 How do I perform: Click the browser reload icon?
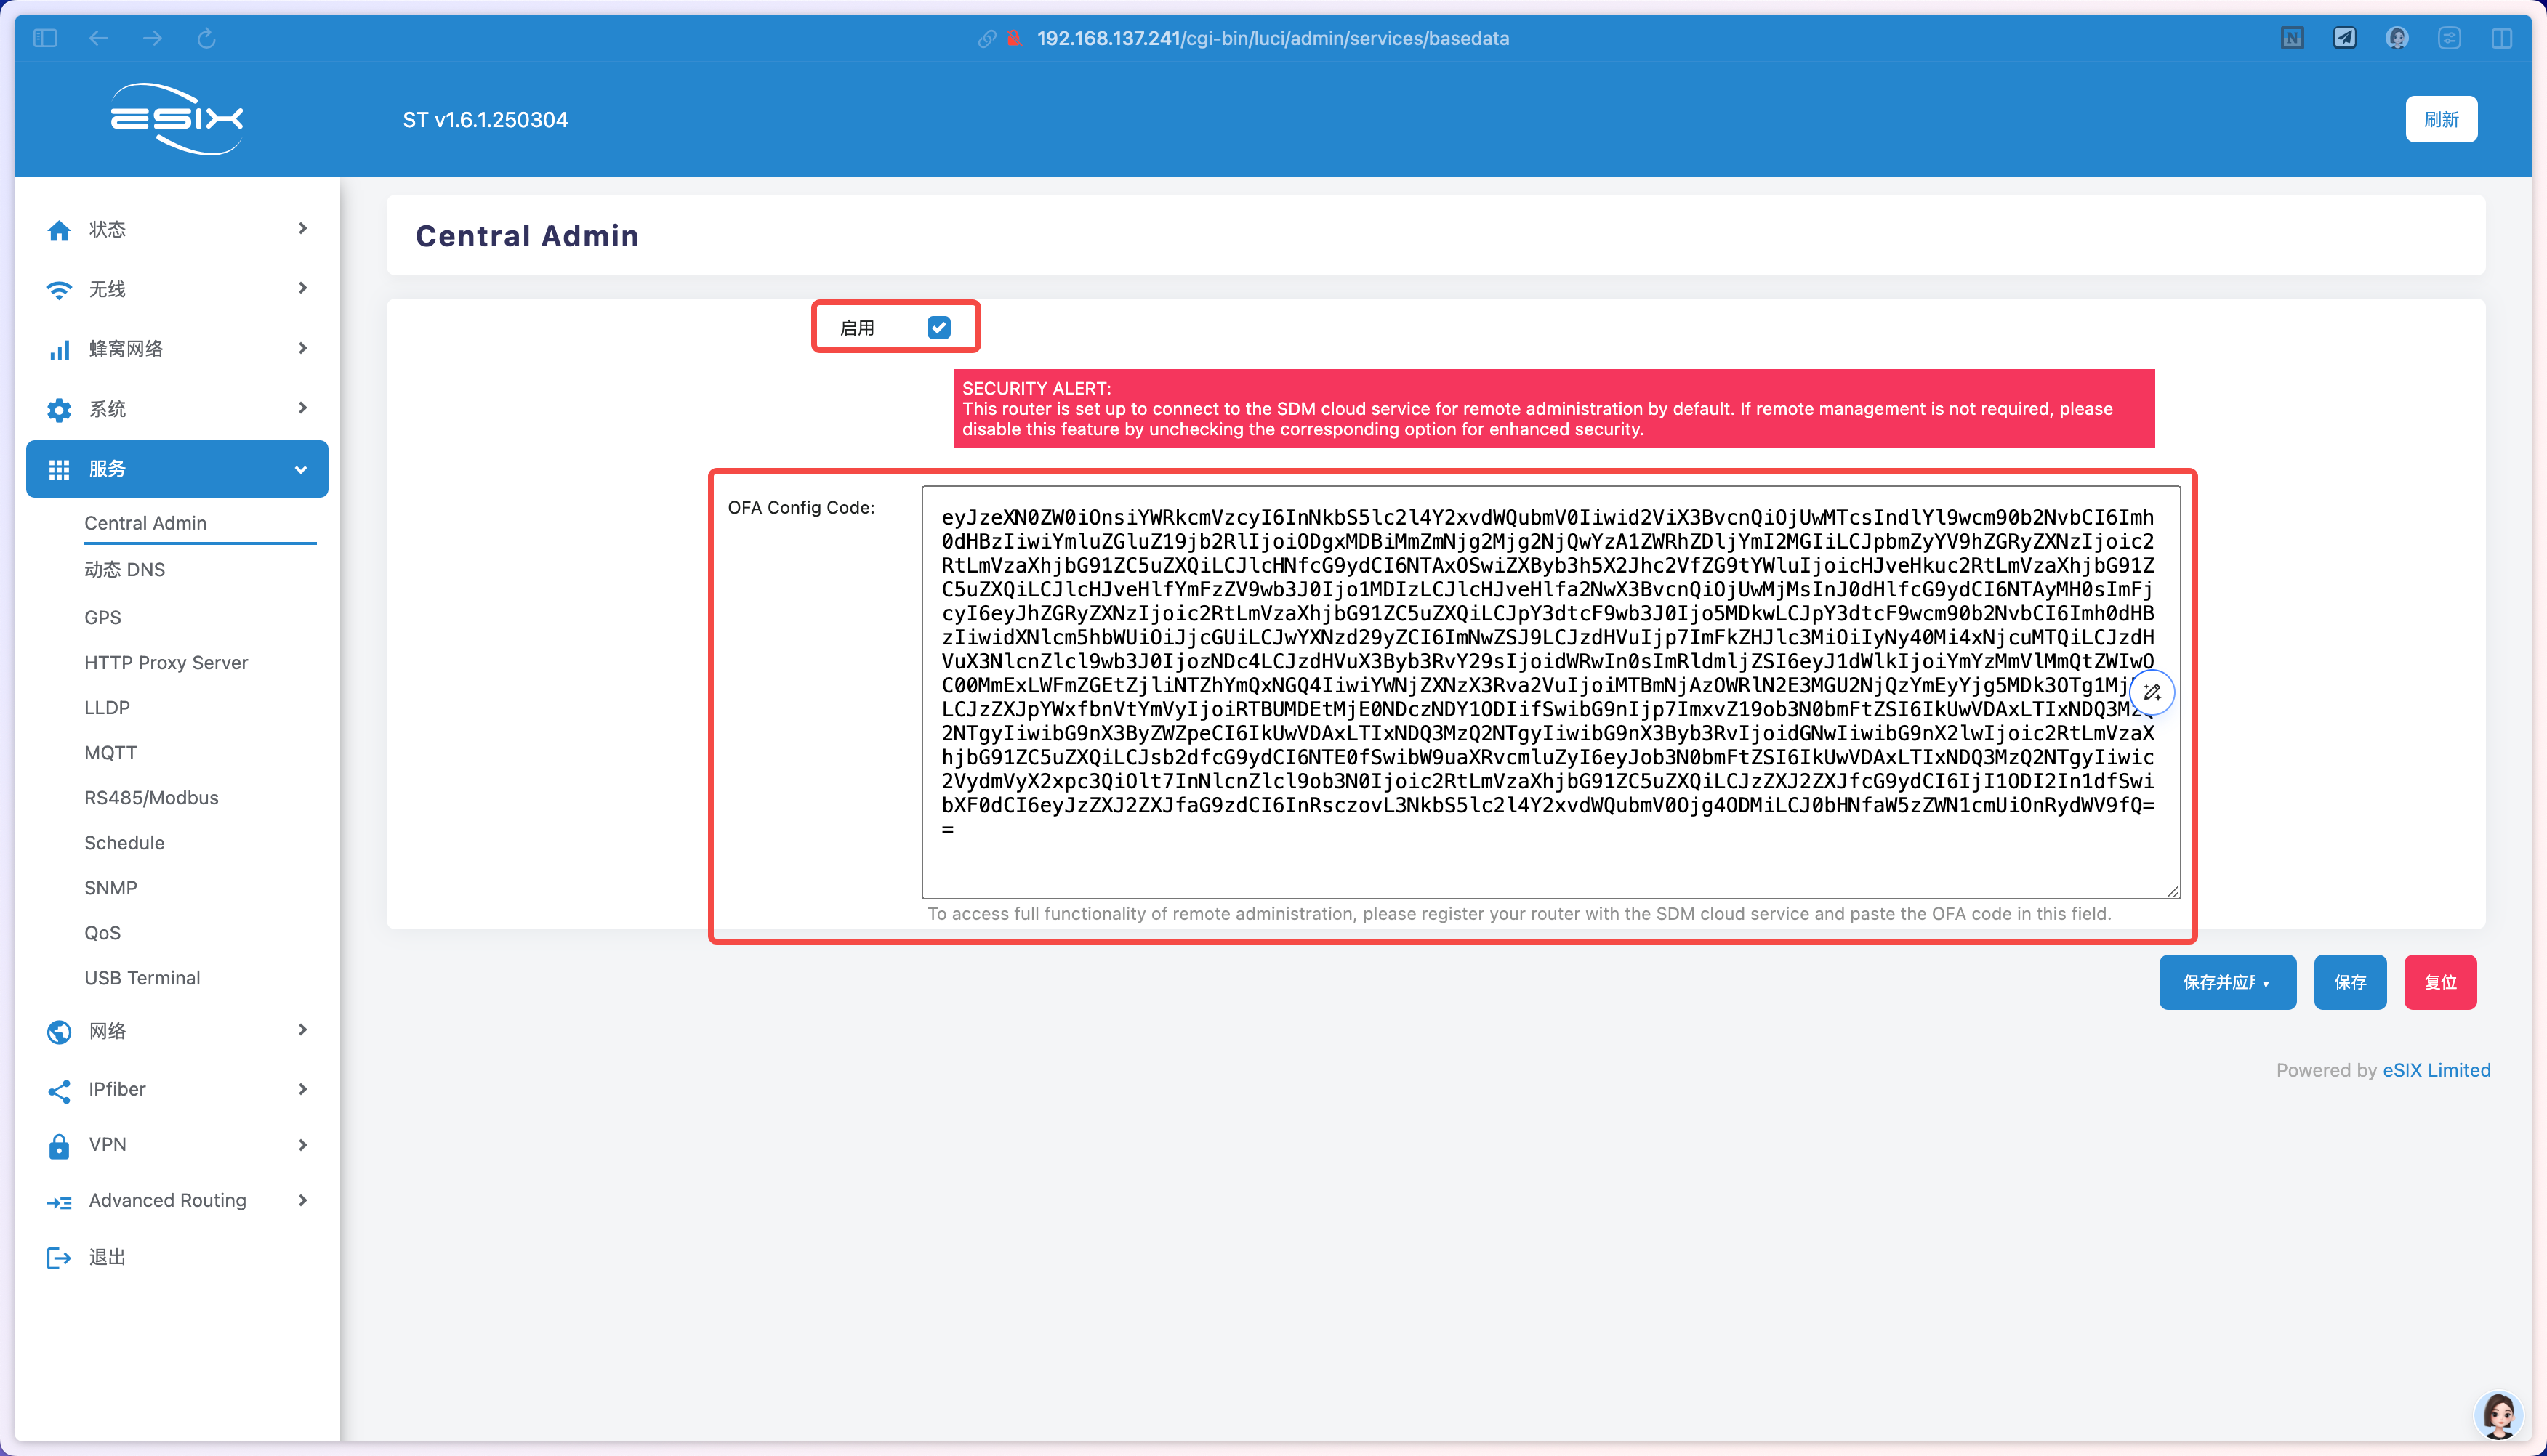point(206,38)
